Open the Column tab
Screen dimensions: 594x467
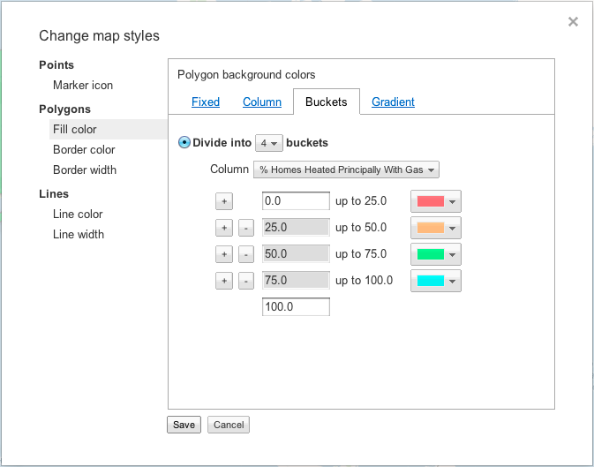pyautogui.click(x=262, y=102)
